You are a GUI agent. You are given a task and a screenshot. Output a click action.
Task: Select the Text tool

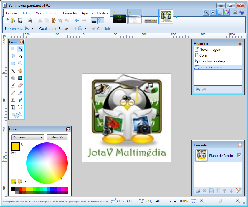click(x=13, y=107)
